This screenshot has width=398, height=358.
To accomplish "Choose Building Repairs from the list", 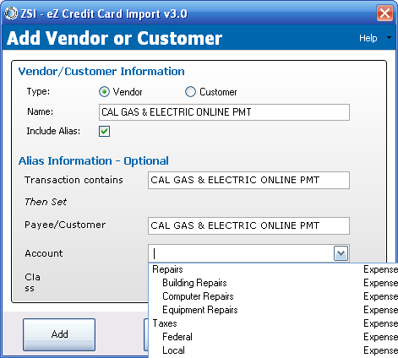I will pyautogui.click(x=273, y=283).
